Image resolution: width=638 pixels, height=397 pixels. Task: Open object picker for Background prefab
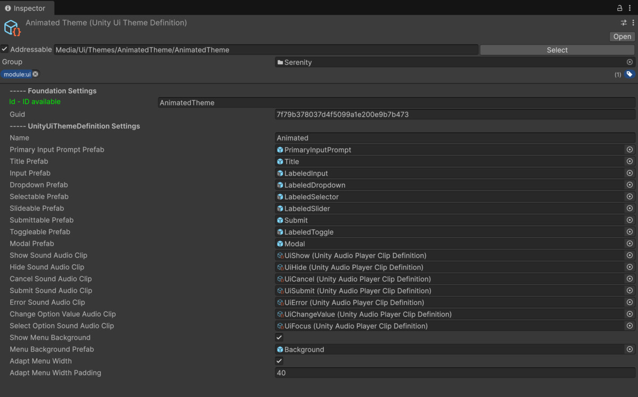click(630, 349)
